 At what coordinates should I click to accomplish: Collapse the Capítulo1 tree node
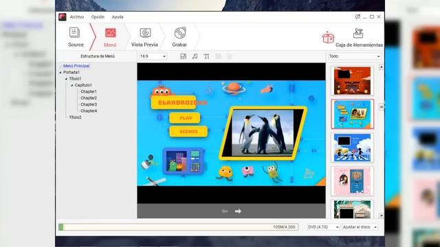(x=71, y=85)
